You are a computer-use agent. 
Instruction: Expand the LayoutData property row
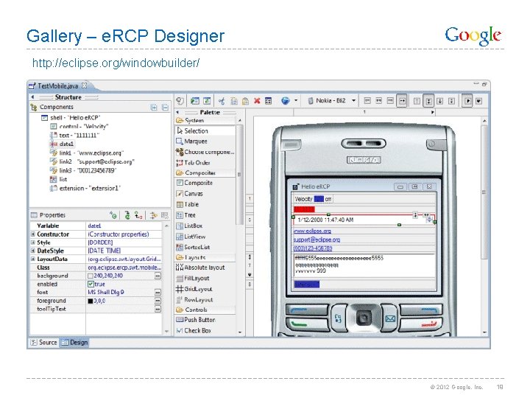pyautogui.click(x=33, y=259)
